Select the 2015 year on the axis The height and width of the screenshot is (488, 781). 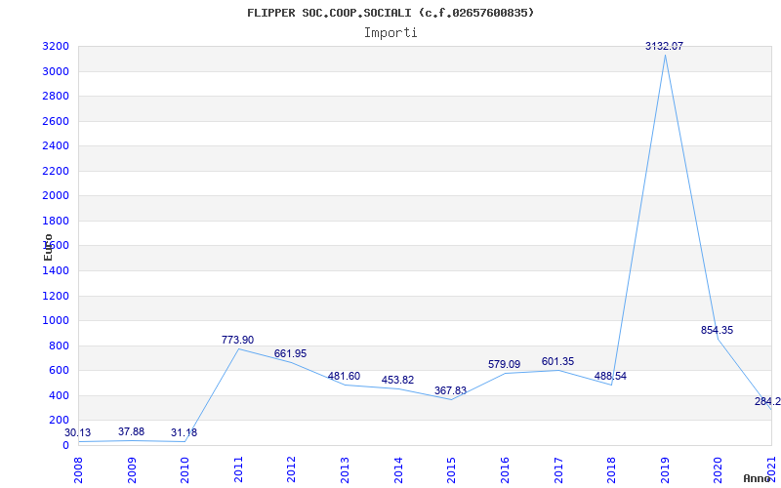tap(451, 468)
